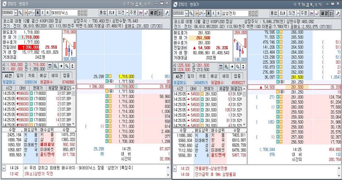The width and height of the screenshot is (342, 180).
Task: Select the 시간 tab in 삼성전자 window
Action: (179, 76)
